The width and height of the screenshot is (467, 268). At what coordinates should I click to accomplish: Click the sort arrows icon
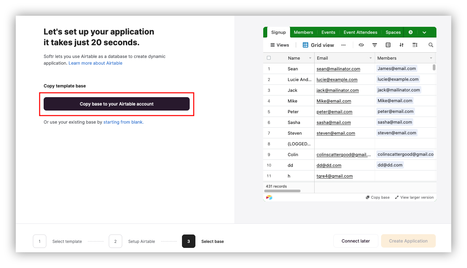click(402, 45)
